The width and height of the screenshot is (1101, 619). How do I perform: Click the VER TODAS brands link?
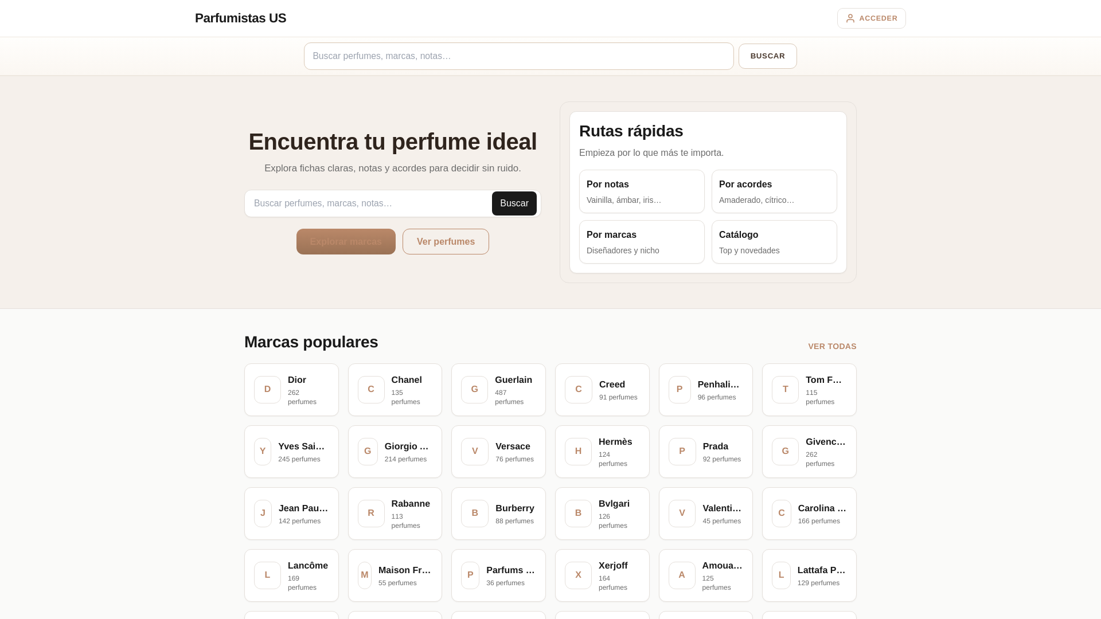(832, 346)
